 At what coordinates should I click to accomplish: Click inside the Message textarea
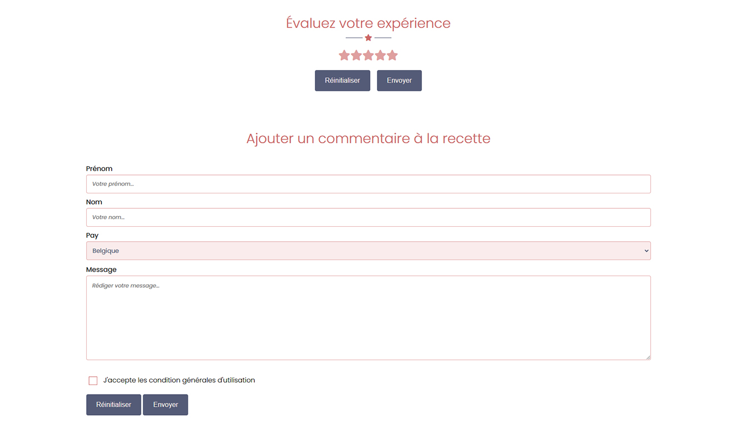[x=368, y=318]
